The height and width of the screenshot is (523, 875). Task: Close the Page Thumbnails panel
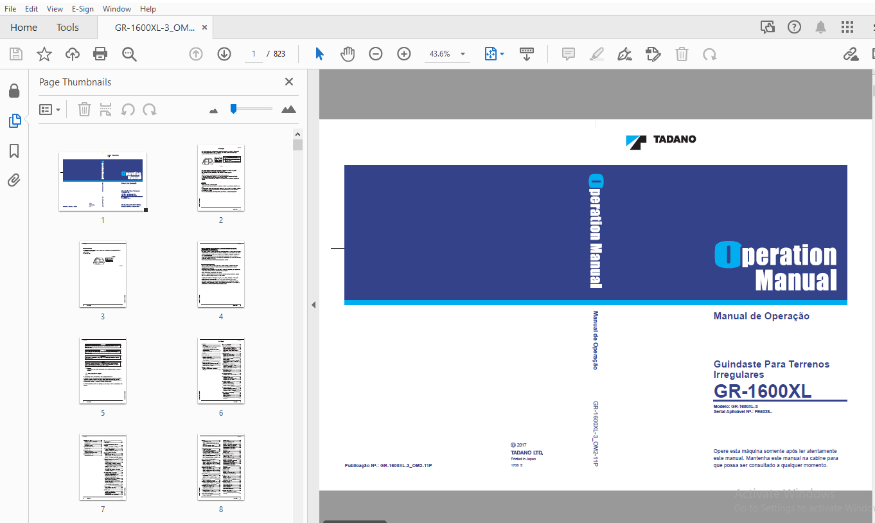point(289,82)
